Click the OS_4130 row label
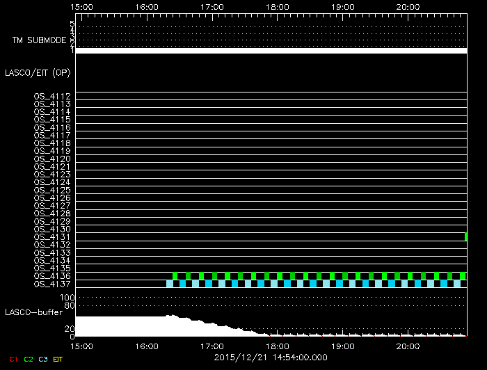Screen dimensions: 487x370 pos(52,229)
